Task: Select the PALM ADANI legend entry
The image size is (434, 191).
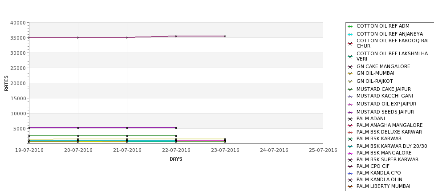Action: 371,118
